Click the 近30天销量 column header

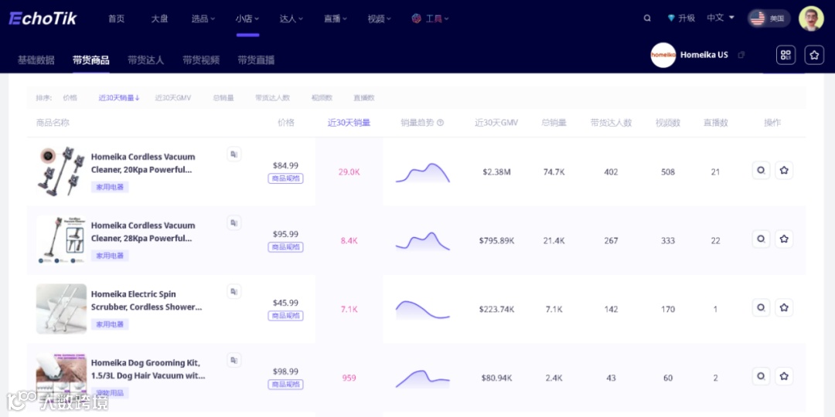click(x=349, y=122)
